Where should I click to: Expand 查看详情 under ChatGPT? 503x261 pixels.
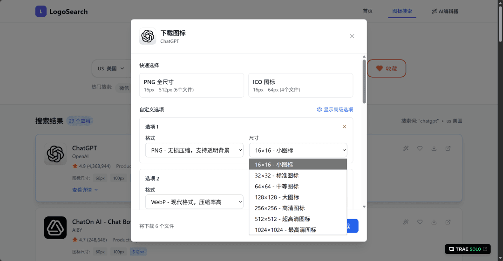(x=85, y=190)
